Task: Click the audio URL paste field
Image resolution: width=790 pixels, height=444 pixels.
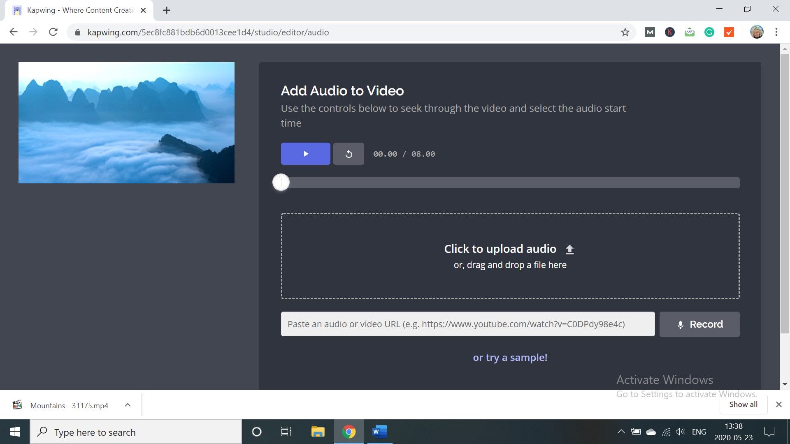Action: pyautogui.click(x=467, y=324)
